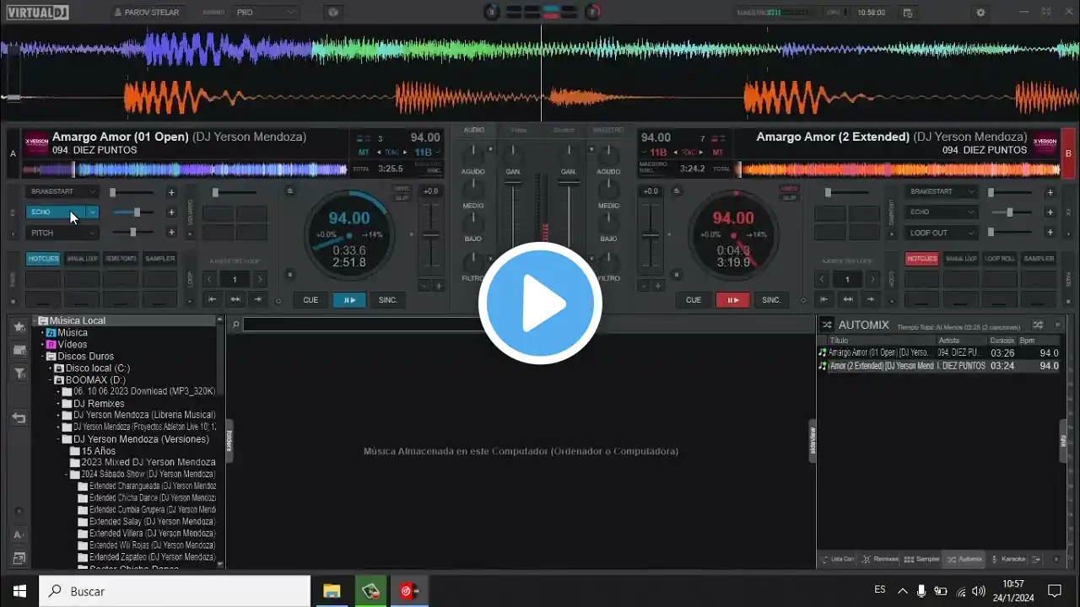
Task: Click the search magnifier in browser
Action: pos(235,325)
